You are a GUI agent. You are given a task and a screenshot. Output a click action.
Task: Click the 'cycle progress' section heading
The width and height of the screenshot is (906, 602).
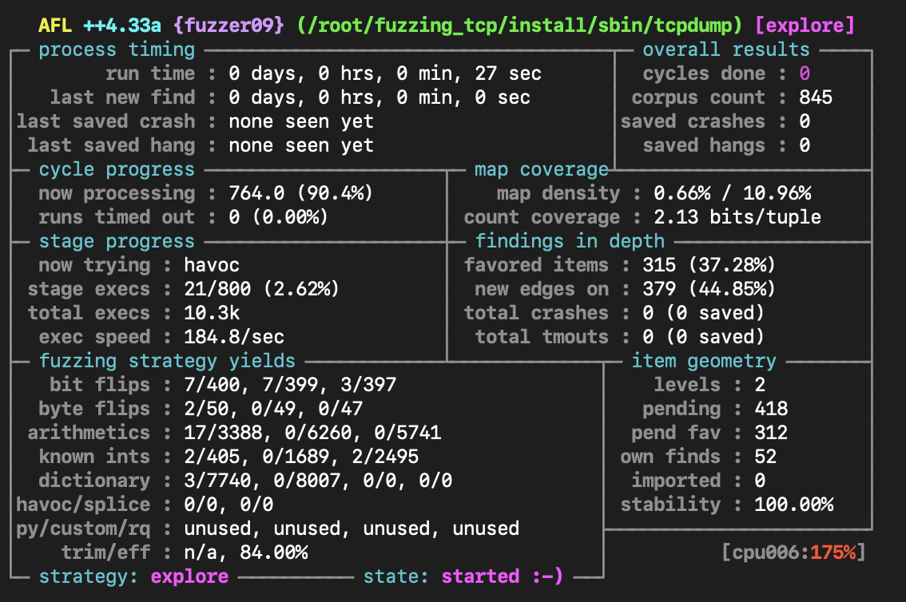coord(117,170)
